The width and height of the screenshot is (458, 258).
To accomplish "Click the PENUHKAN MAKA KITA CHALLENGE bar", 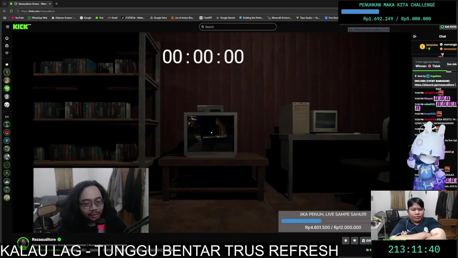I will pyautogui.click(x=397, y=11).
